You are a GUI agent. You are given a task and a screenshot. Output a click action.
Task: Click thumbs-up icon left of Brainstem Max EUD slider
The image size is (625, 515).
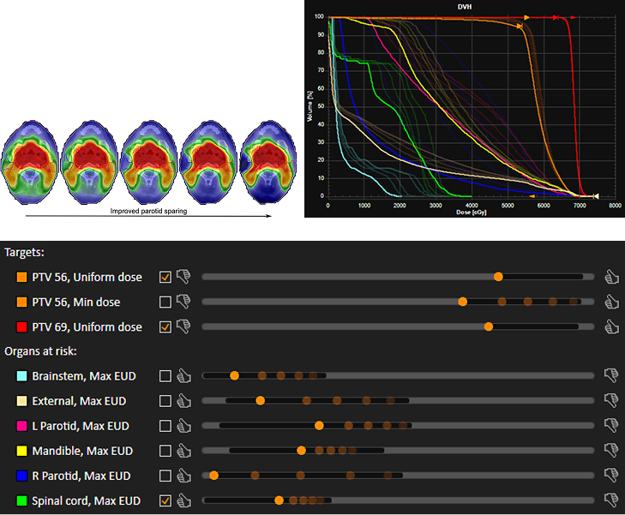tap(183, 375)
